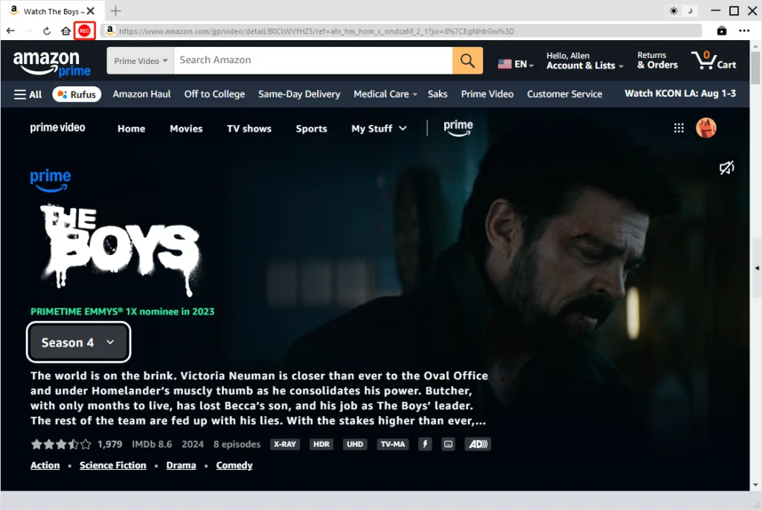Expand the My Stuff menu
Image resolution: width=762 pixels, height=510 pixels.
pos(379,129)
